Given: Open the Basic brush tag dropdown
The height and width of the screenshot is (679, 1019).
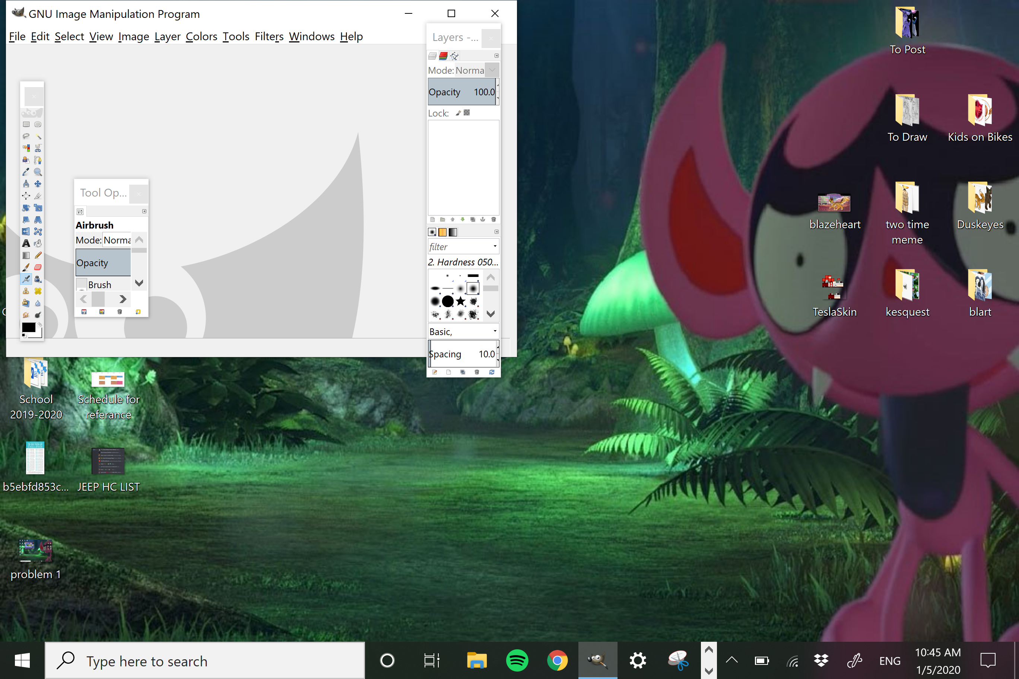Looking at the screenshot, I should 495,331.
